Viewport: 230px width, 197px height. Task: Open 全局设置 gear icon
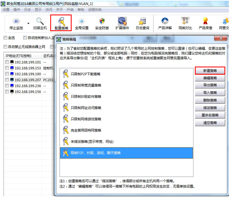tap(81, 21)
